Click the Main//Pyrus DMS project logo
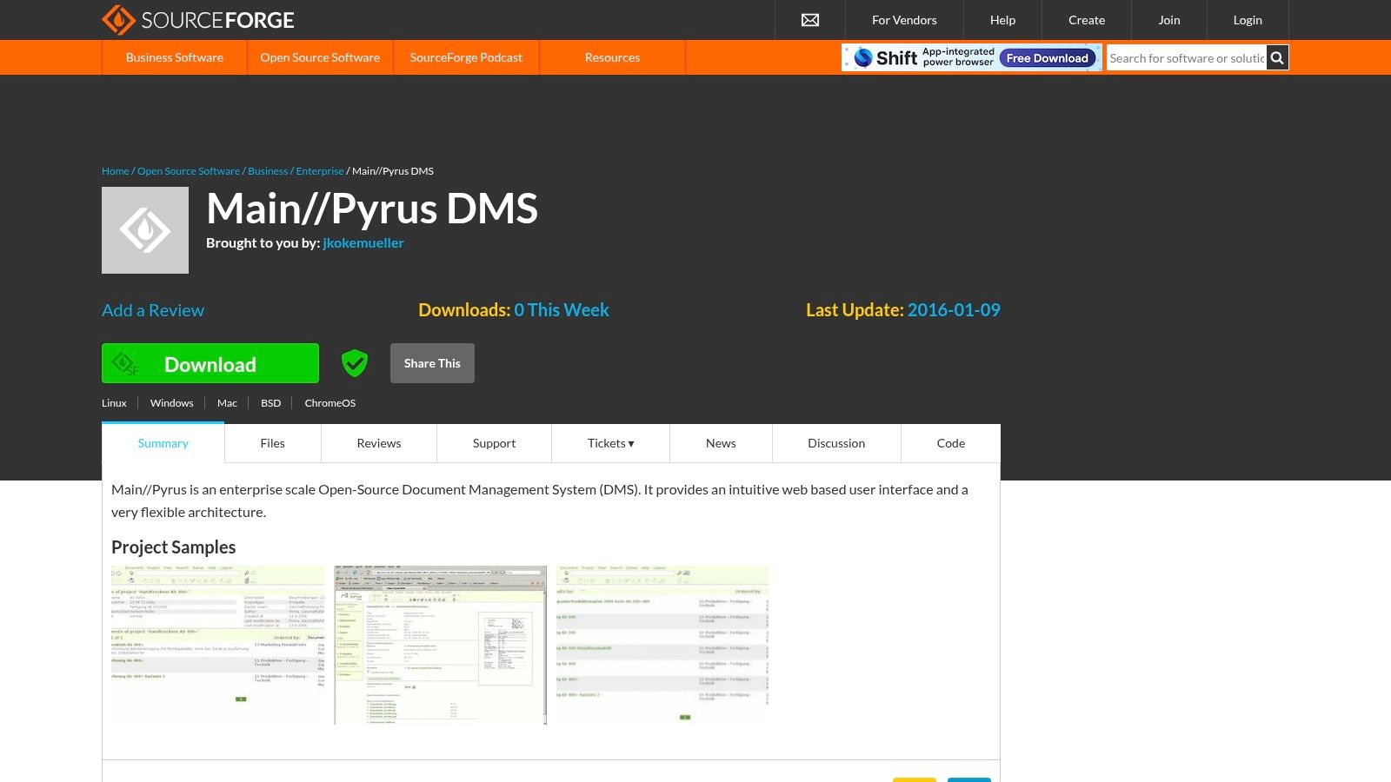Image resolution: width=1391 pixels, height=782 pixels. click(145, 230)
